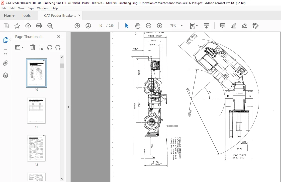
Task: Delete the selected page thumbnail
Action: coord(33,47)
